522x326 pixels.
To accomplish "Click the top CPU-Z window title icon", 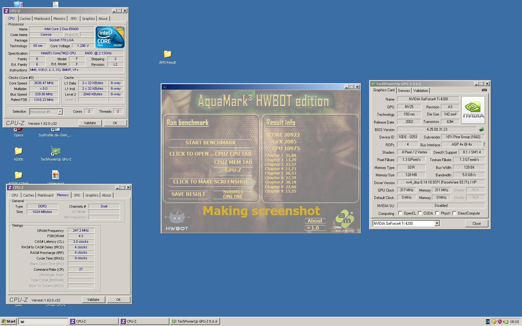I will 7,11.
